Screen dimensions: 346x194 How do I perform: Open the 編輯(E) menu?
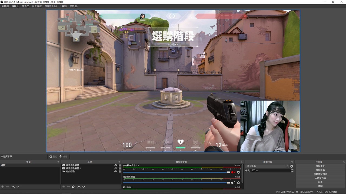(x=15, y=6)
